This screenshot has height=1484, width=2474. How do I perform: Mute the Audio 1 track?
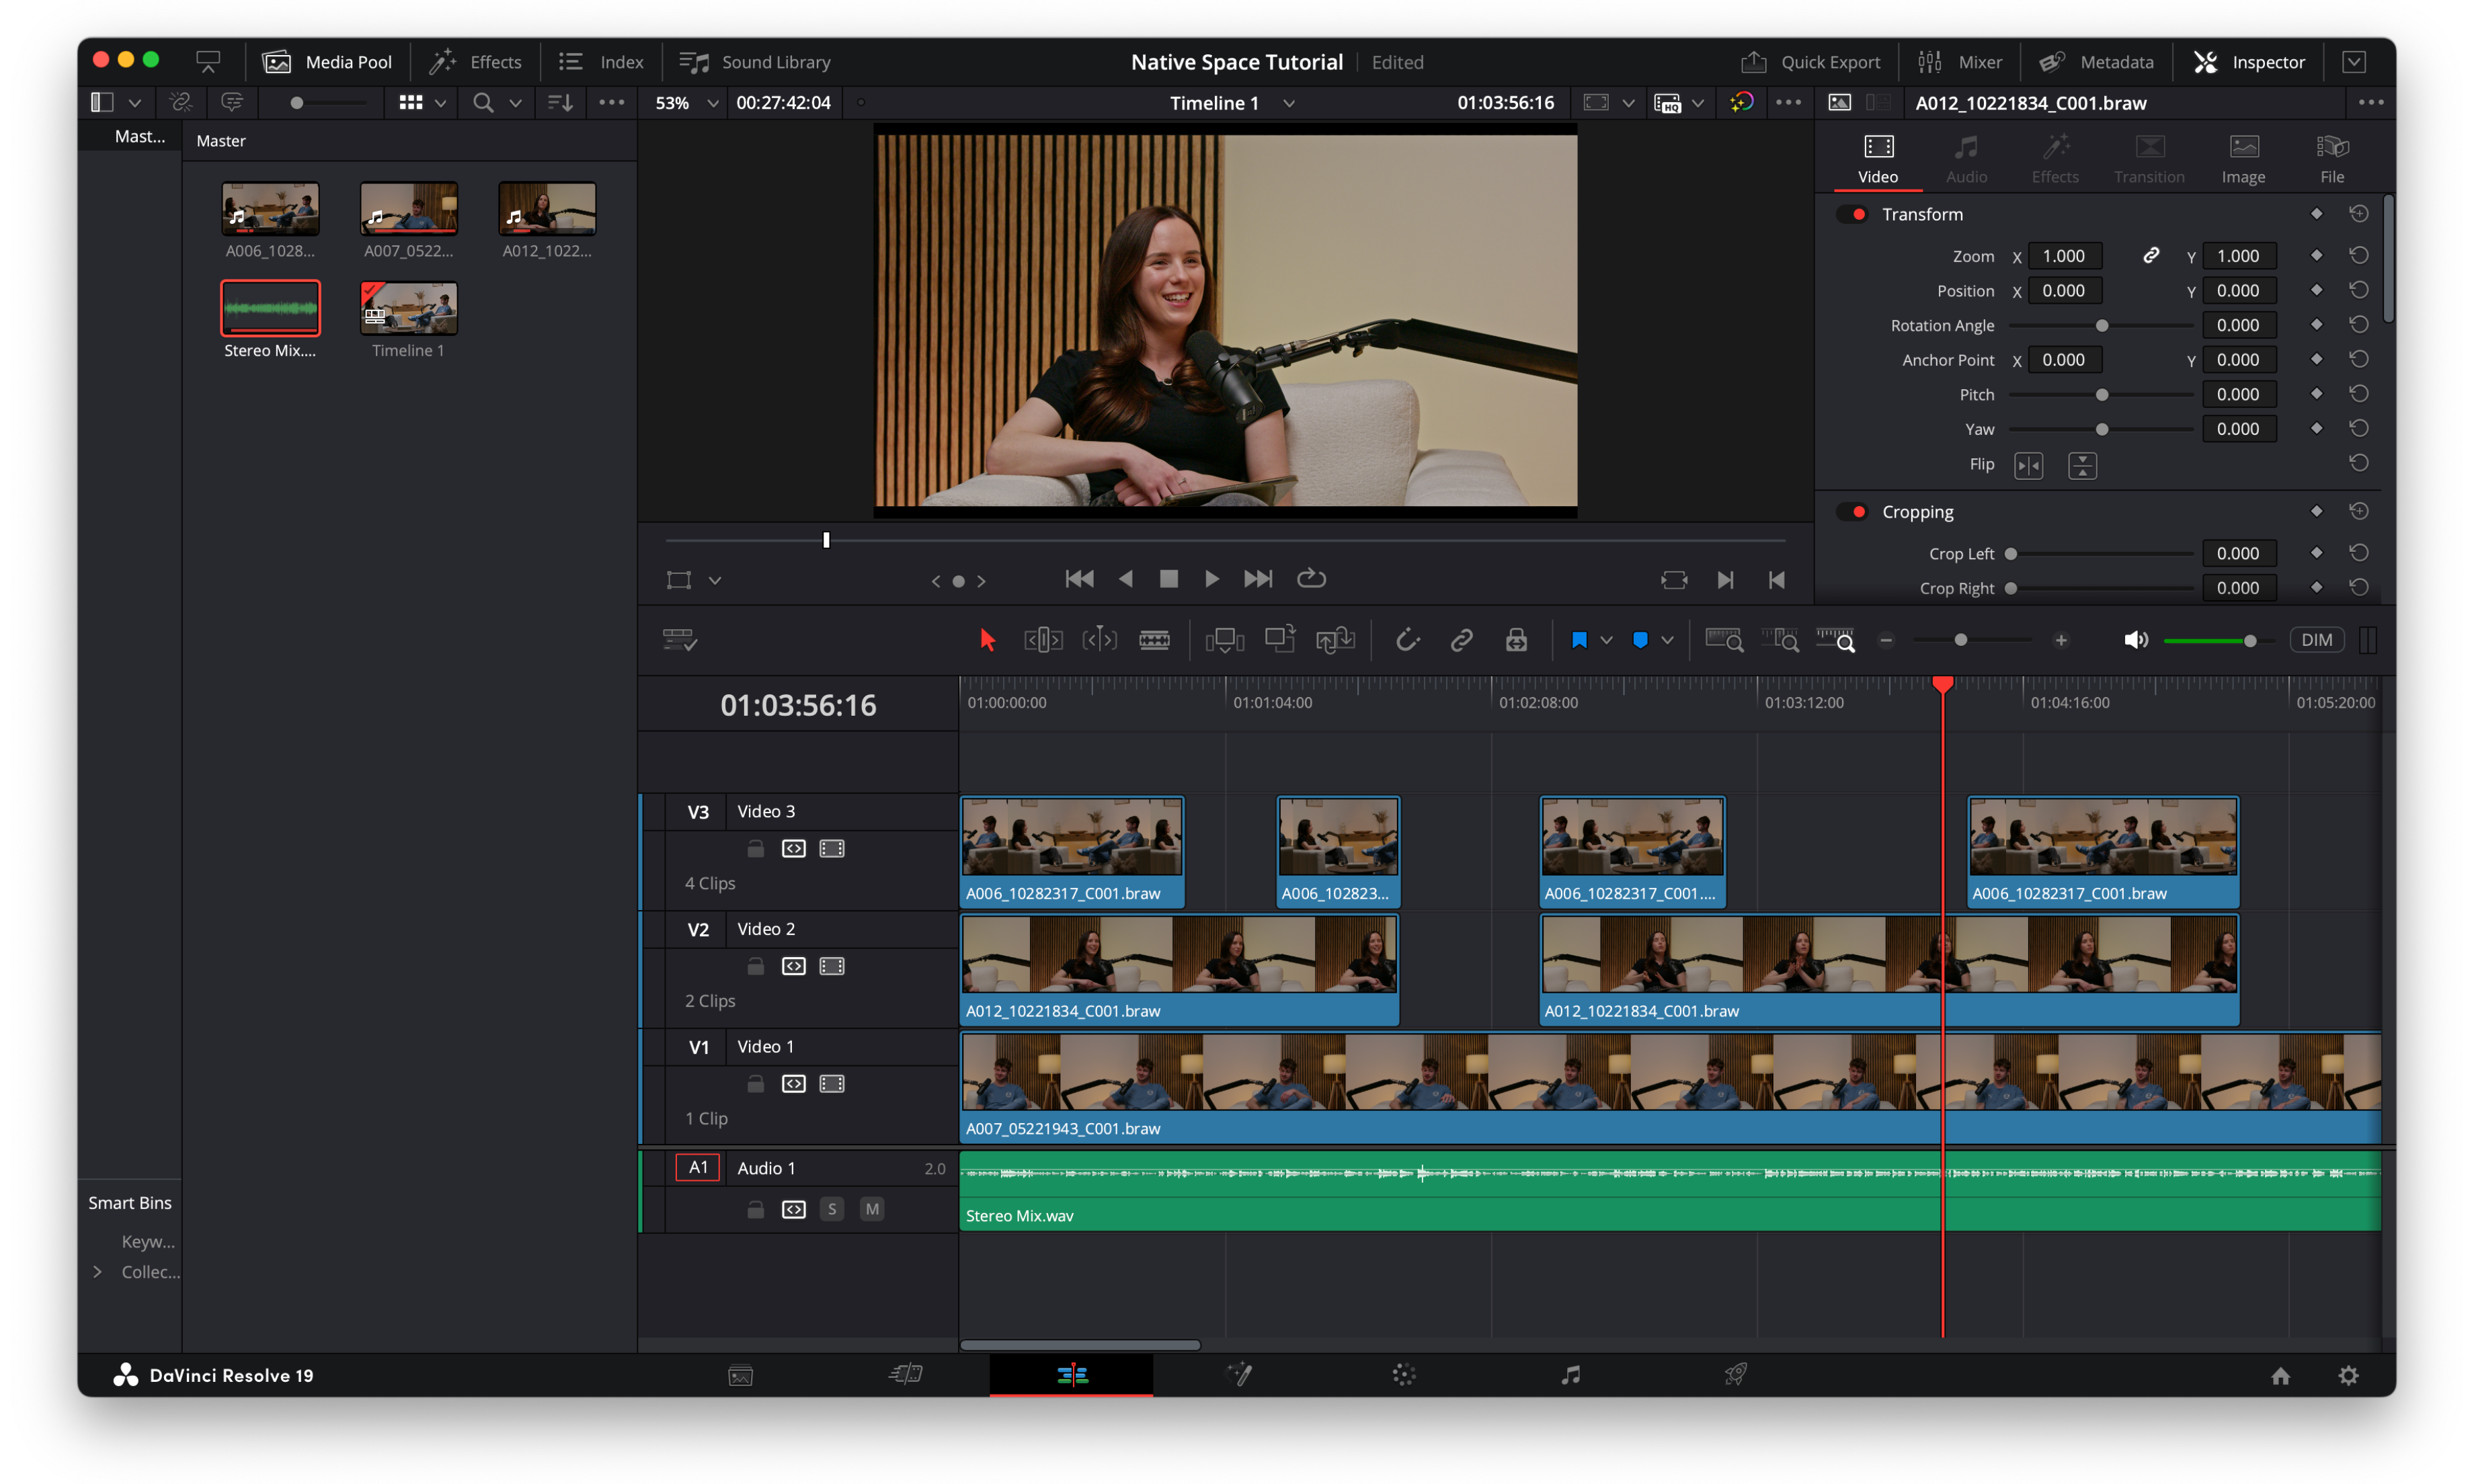pyautogui.click(x=872, y=1209)
